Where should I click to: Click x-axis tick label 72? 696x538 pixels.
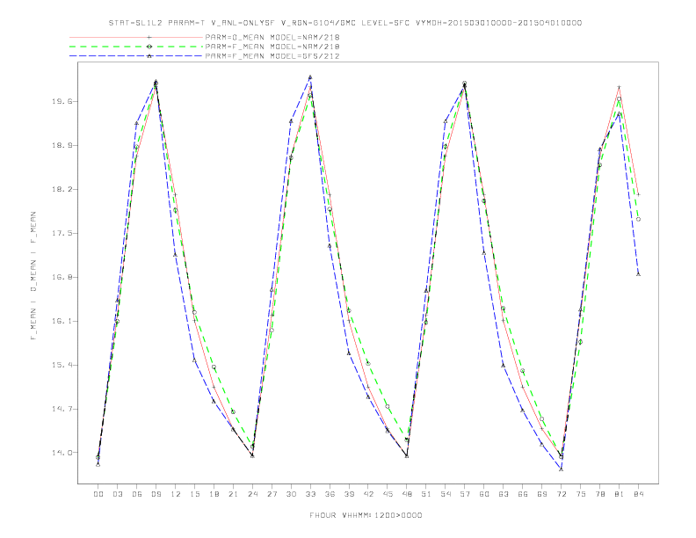[x=561, y=494]
